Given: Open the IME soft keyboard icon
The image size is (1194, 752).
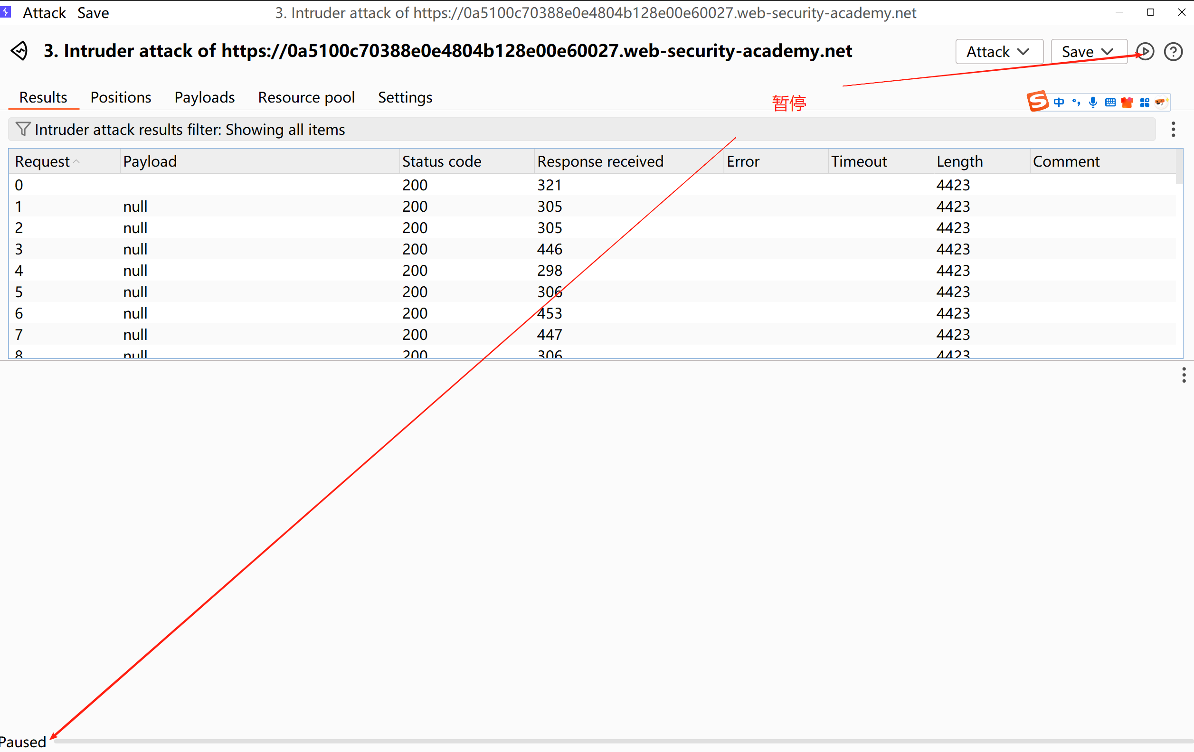Looking at the screenshot, I should (1110, 102).
